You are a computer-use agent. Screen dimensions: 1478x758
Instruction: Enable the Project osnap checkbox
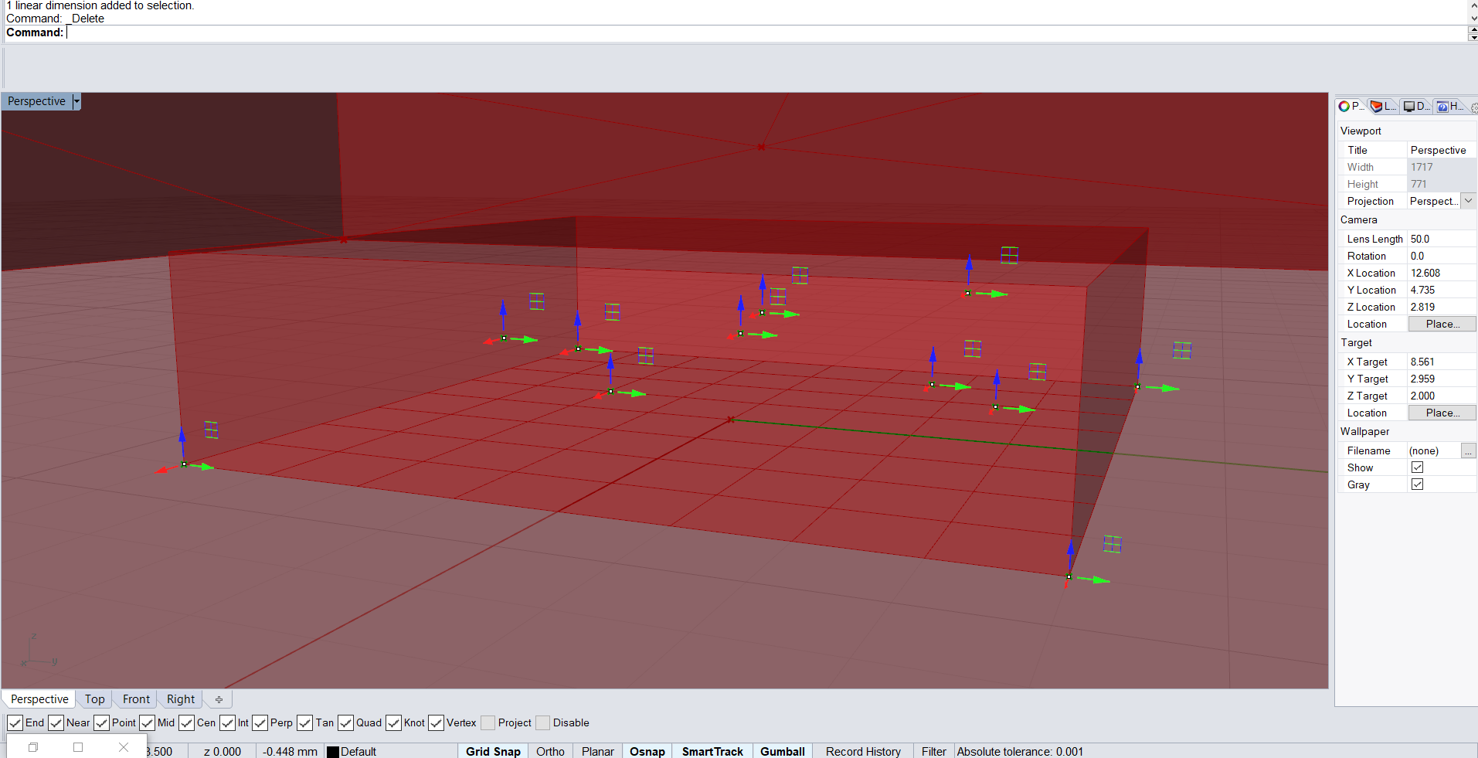(x=488, y=723)
